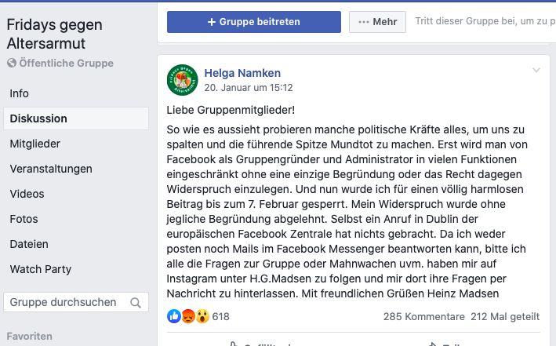Click the Like reaction icon

click(174, 317)
